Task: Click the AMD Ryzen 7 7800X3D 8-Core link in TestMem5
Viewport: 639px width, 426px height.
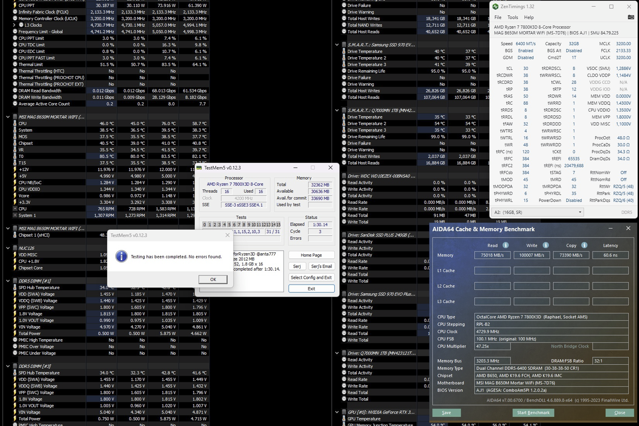Action: pyautogui.click(x=235, y=184)
